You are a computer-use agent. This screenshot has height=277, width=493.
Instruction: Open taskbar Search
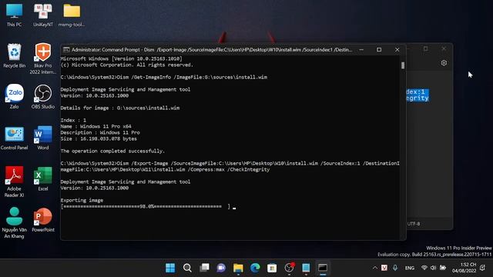coord(187,268)
